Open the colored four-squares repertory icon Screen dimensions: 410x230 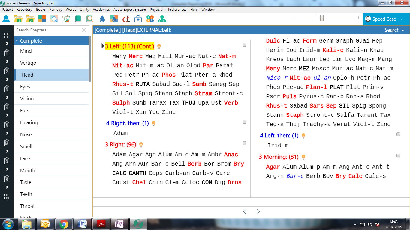tap(42, 19)
